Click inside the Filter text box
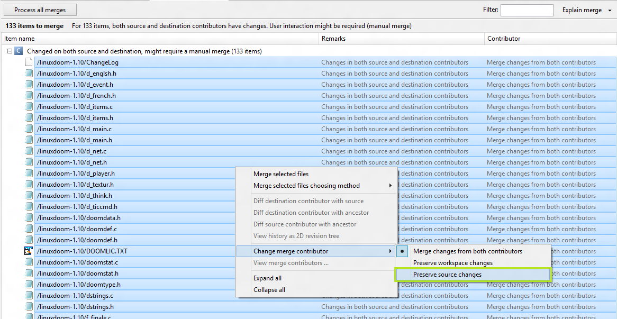This screenshot has width=617, height=319. coord(527,9)
